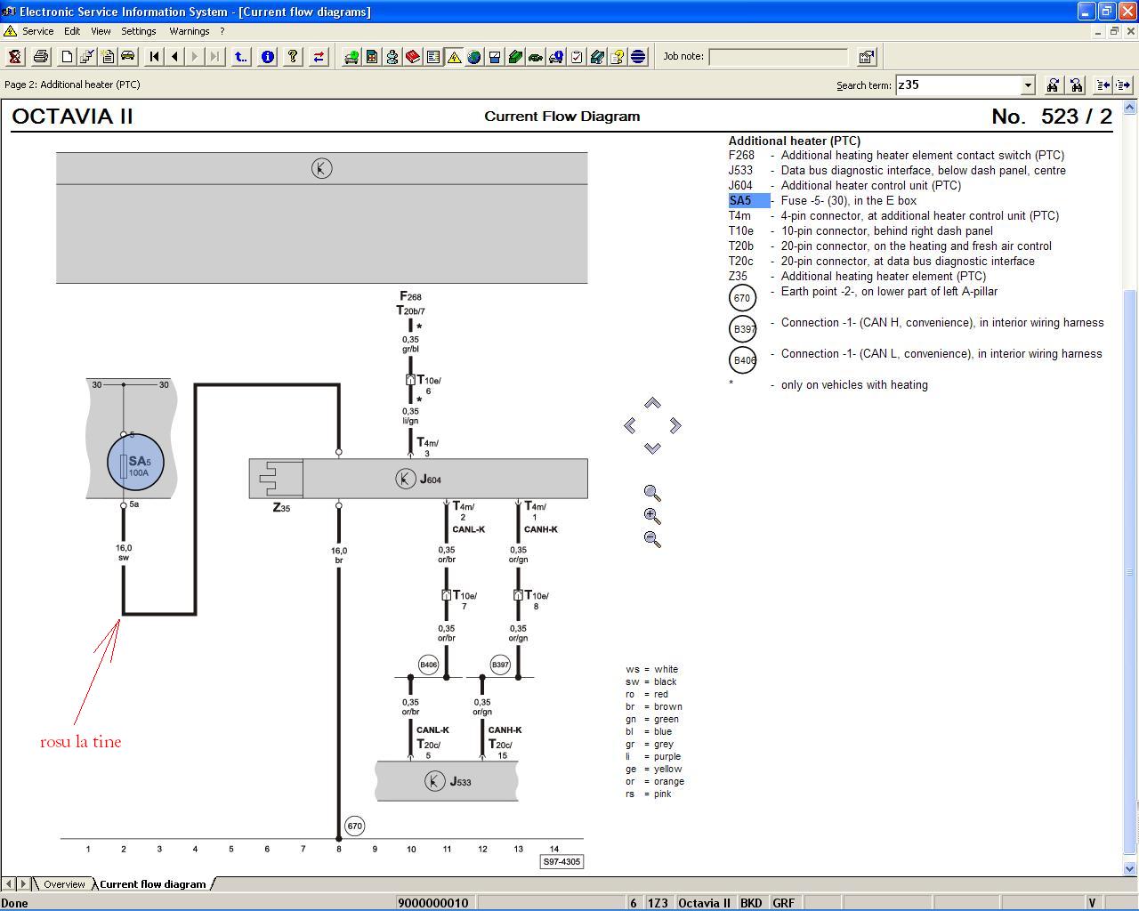Image resolution: width=1139 pixels, height=911 pixels.
Task: Click the exit hourglass icon in toolbar
Action: [x=15, y=57]
